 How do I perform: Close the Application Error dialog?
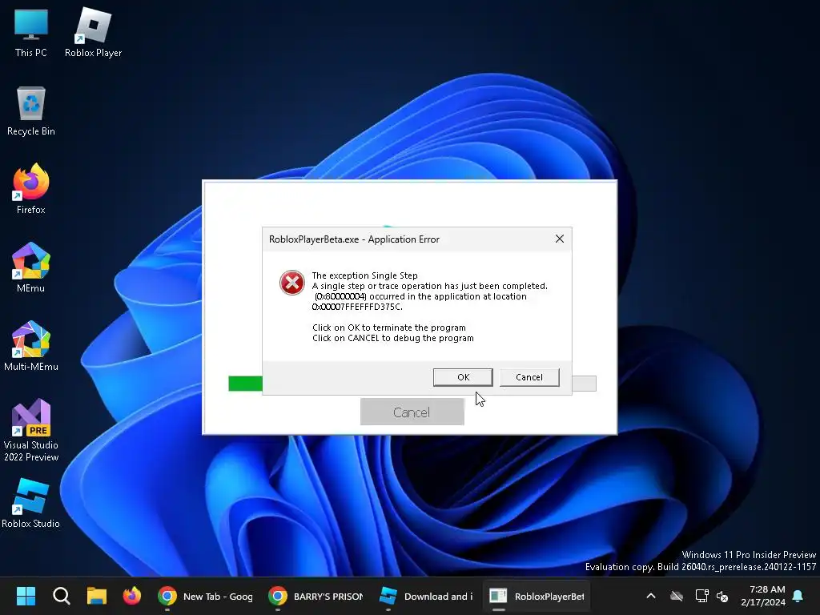(x=560, y=239)
